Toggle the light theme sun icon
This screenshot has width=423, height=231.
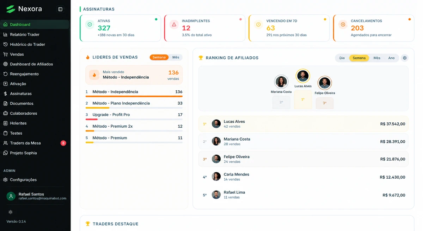pos(11,212)
